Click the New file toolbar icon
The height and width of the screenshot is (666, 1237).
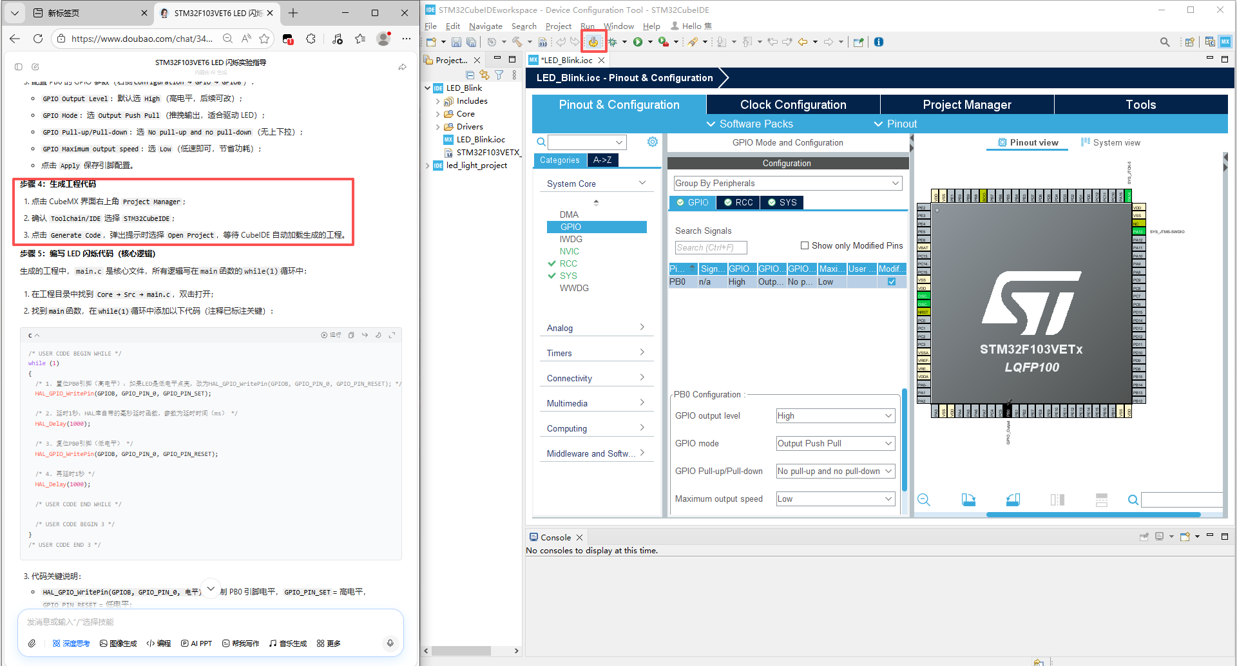[x=431, y=42]
